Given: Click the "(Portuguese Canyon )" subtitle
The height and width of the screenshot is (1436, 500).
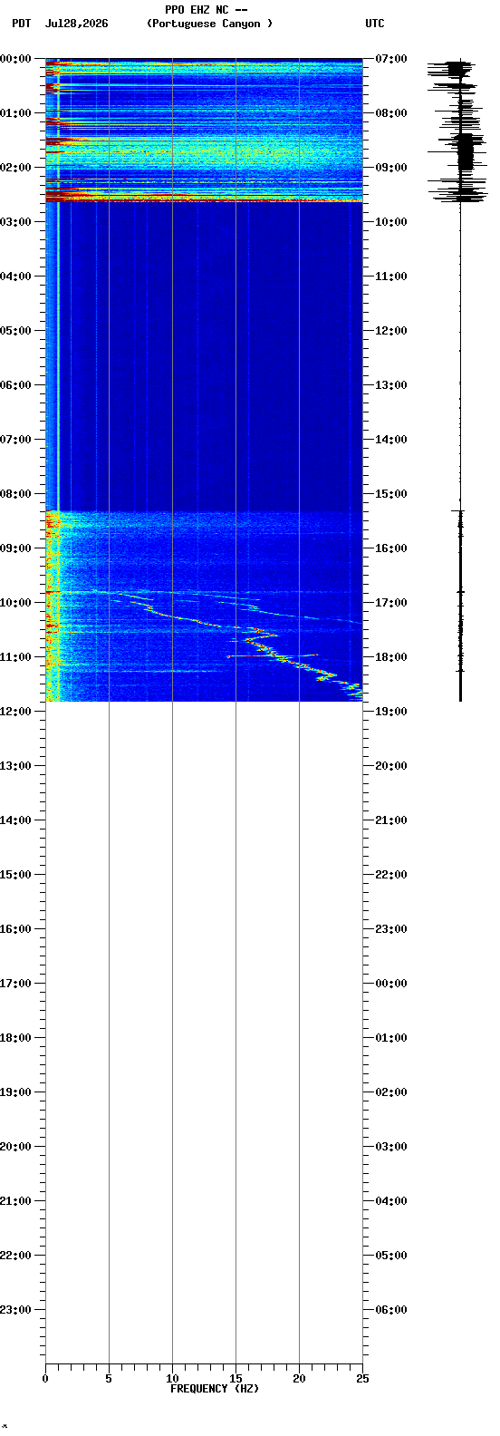Looking at the screenshot, I should pyautogui.click(x=209, y=24).
